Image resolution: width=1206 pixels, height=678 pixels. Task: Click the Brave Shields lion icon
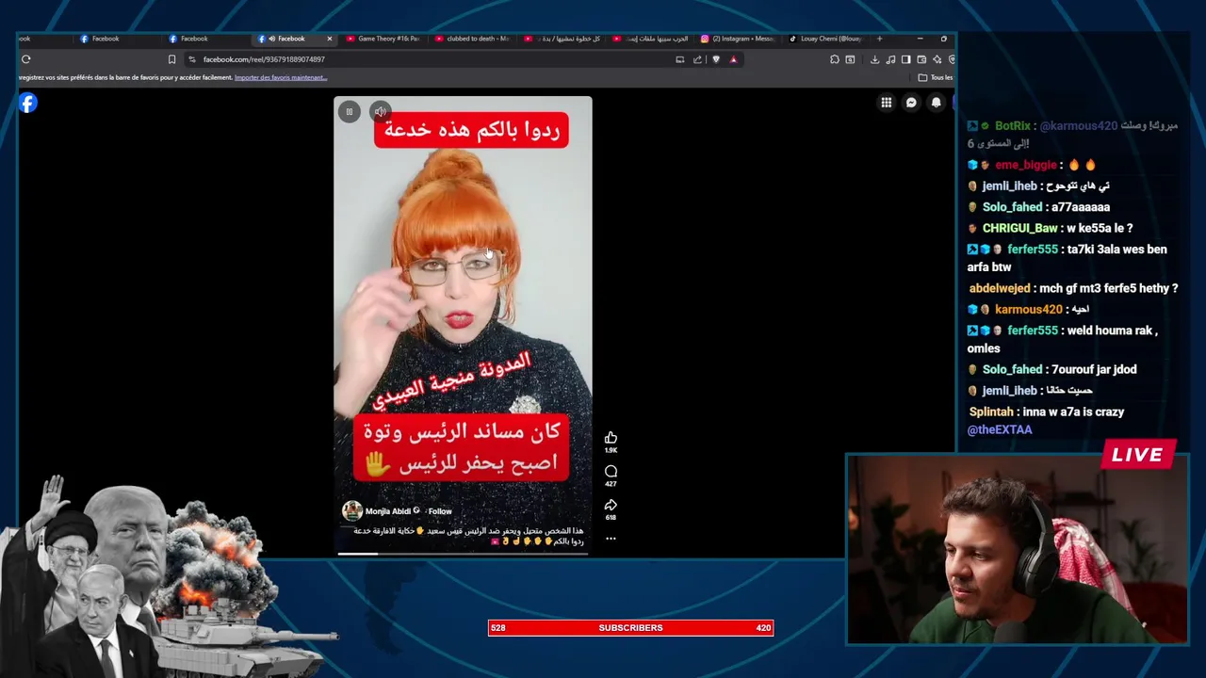coord(716,59)
